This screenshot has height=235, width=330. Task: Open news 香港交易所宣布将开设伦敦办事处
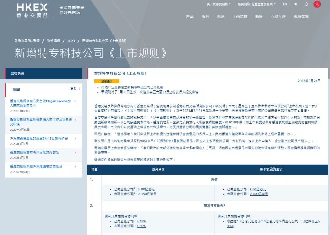pos(34,152)
